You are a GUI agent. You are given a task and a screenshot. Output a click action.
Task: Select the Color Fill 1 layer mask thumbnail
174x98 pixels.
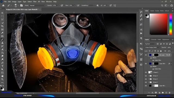[156, 86]
